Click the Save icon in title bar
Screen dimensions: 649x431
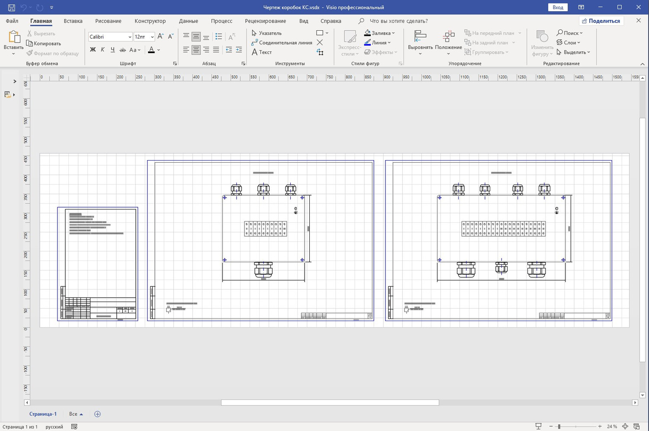pos(12,7)
